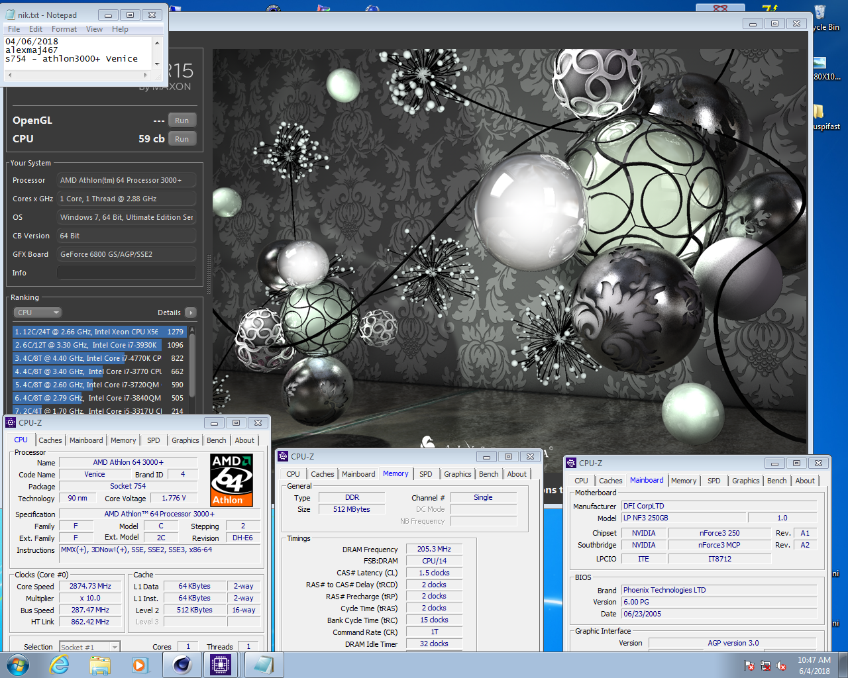Click the Notepad title bar icon
This screenshot has width=848, height=678.
point(10,15)
